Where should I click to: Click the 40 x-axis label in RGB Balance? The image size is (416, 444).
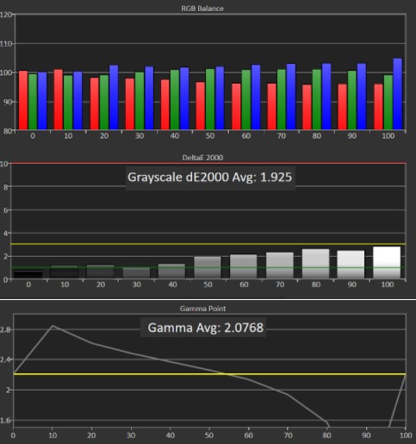pyautogui.click(x=175, y=135)
